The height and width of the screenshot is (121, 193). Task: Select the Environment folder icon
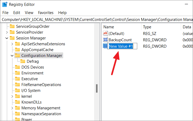pos(17,73)
